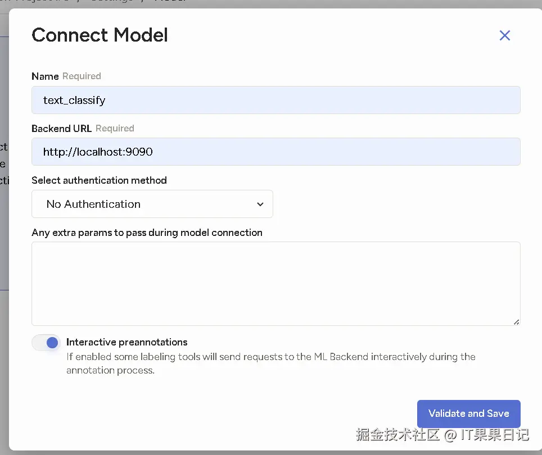The width and height of the screenshot is (542, 455).
Task: Close the Connect Model dialog
Action: point(504,35)
